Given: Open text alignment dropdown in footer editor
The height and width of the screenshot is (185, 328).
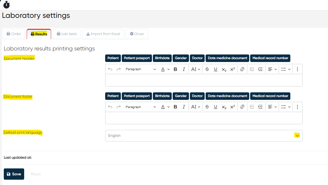Looking at the screenshot, I should [272, 107].
